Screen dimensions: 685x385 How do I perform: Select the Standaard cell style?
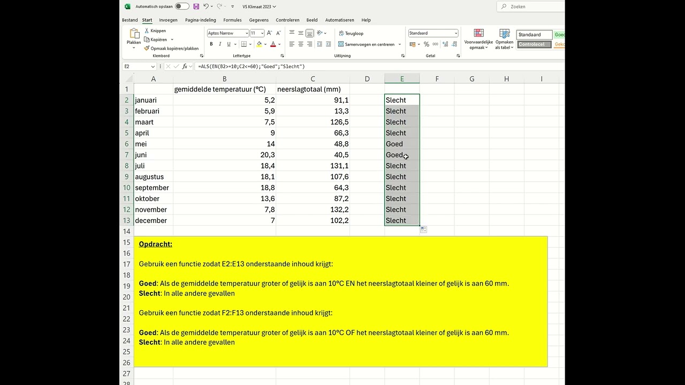pyautogui.click(x=534, y=35)
